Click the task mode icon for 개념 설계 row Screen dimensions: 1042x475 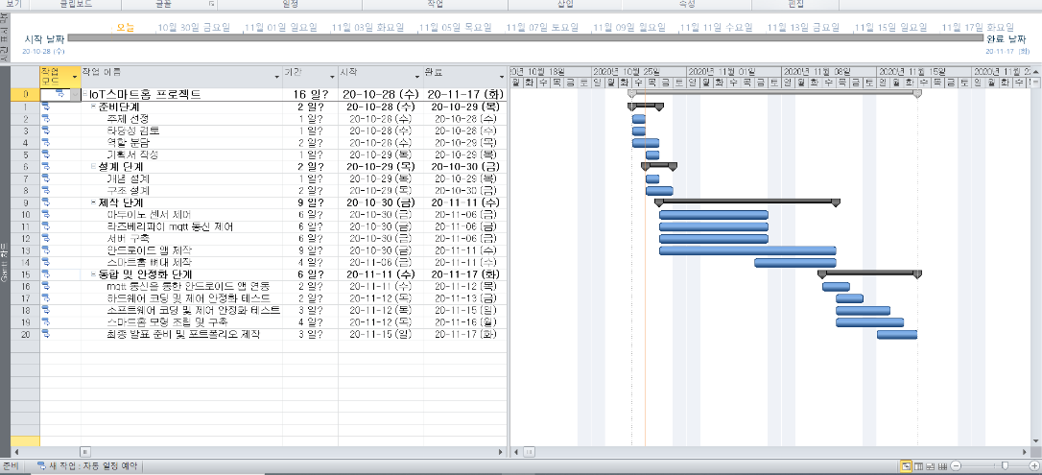coord(46,178)
